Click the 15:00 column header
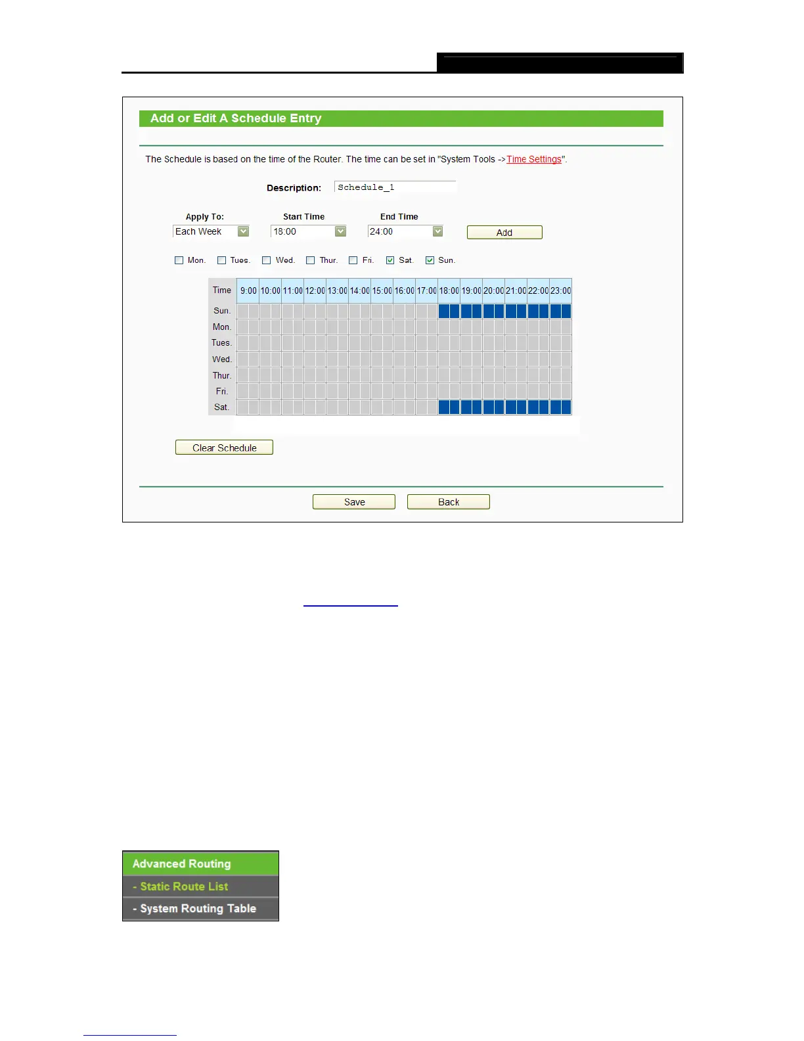The image size is (804, 1041). pos(382,290)
